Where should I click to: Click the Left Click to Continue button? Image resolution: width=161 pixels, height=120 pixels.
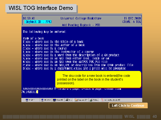click(x=128, y=106)
